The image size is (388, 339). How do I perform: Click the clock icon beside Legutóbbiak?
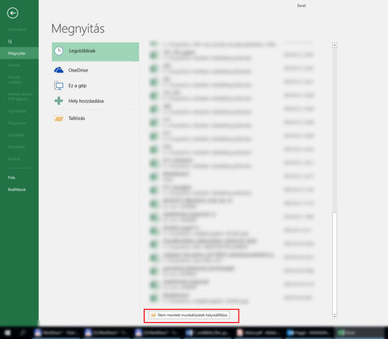59,51
